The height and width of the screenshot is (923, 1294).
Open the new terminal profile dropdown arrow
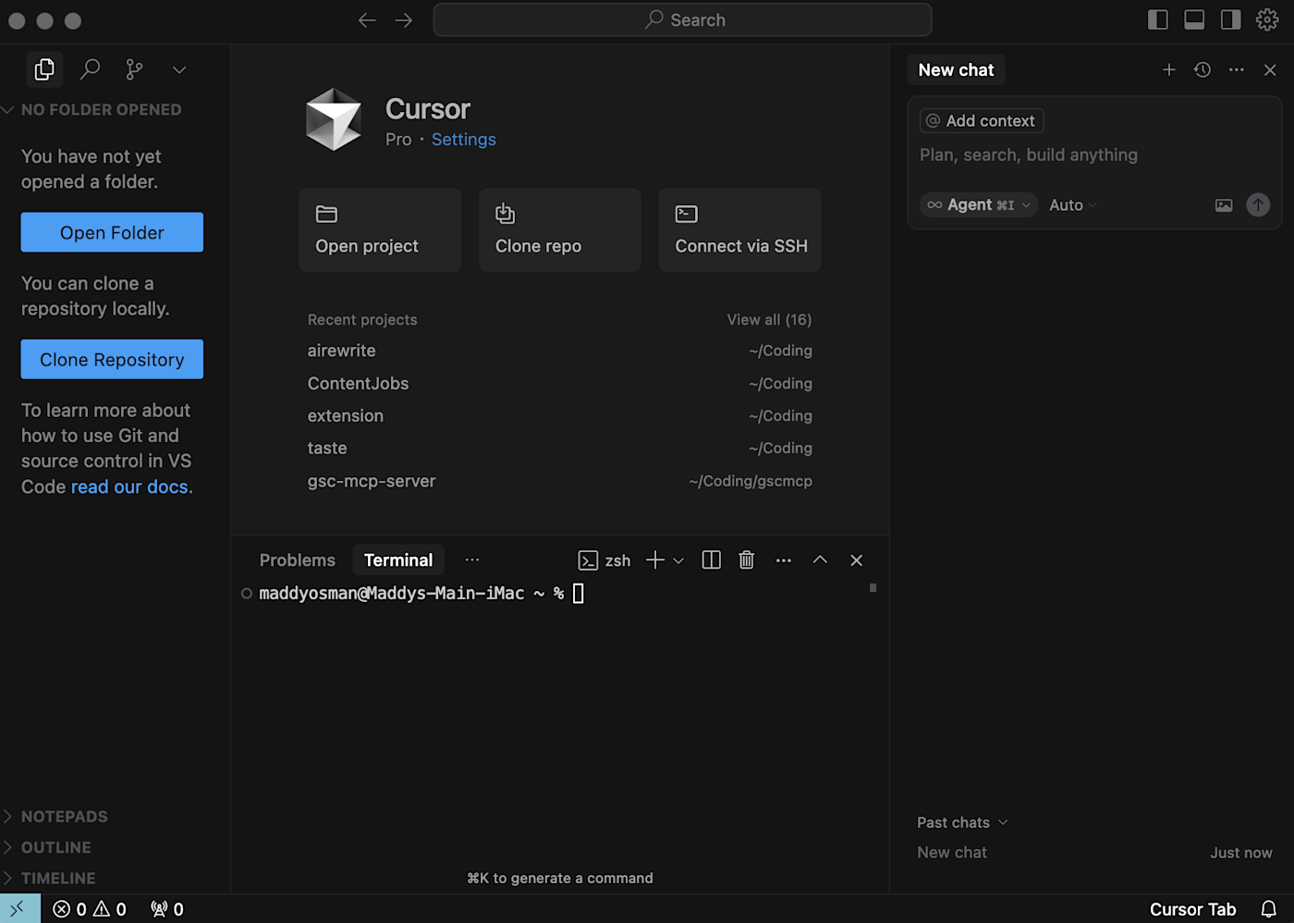pos(678,560)
